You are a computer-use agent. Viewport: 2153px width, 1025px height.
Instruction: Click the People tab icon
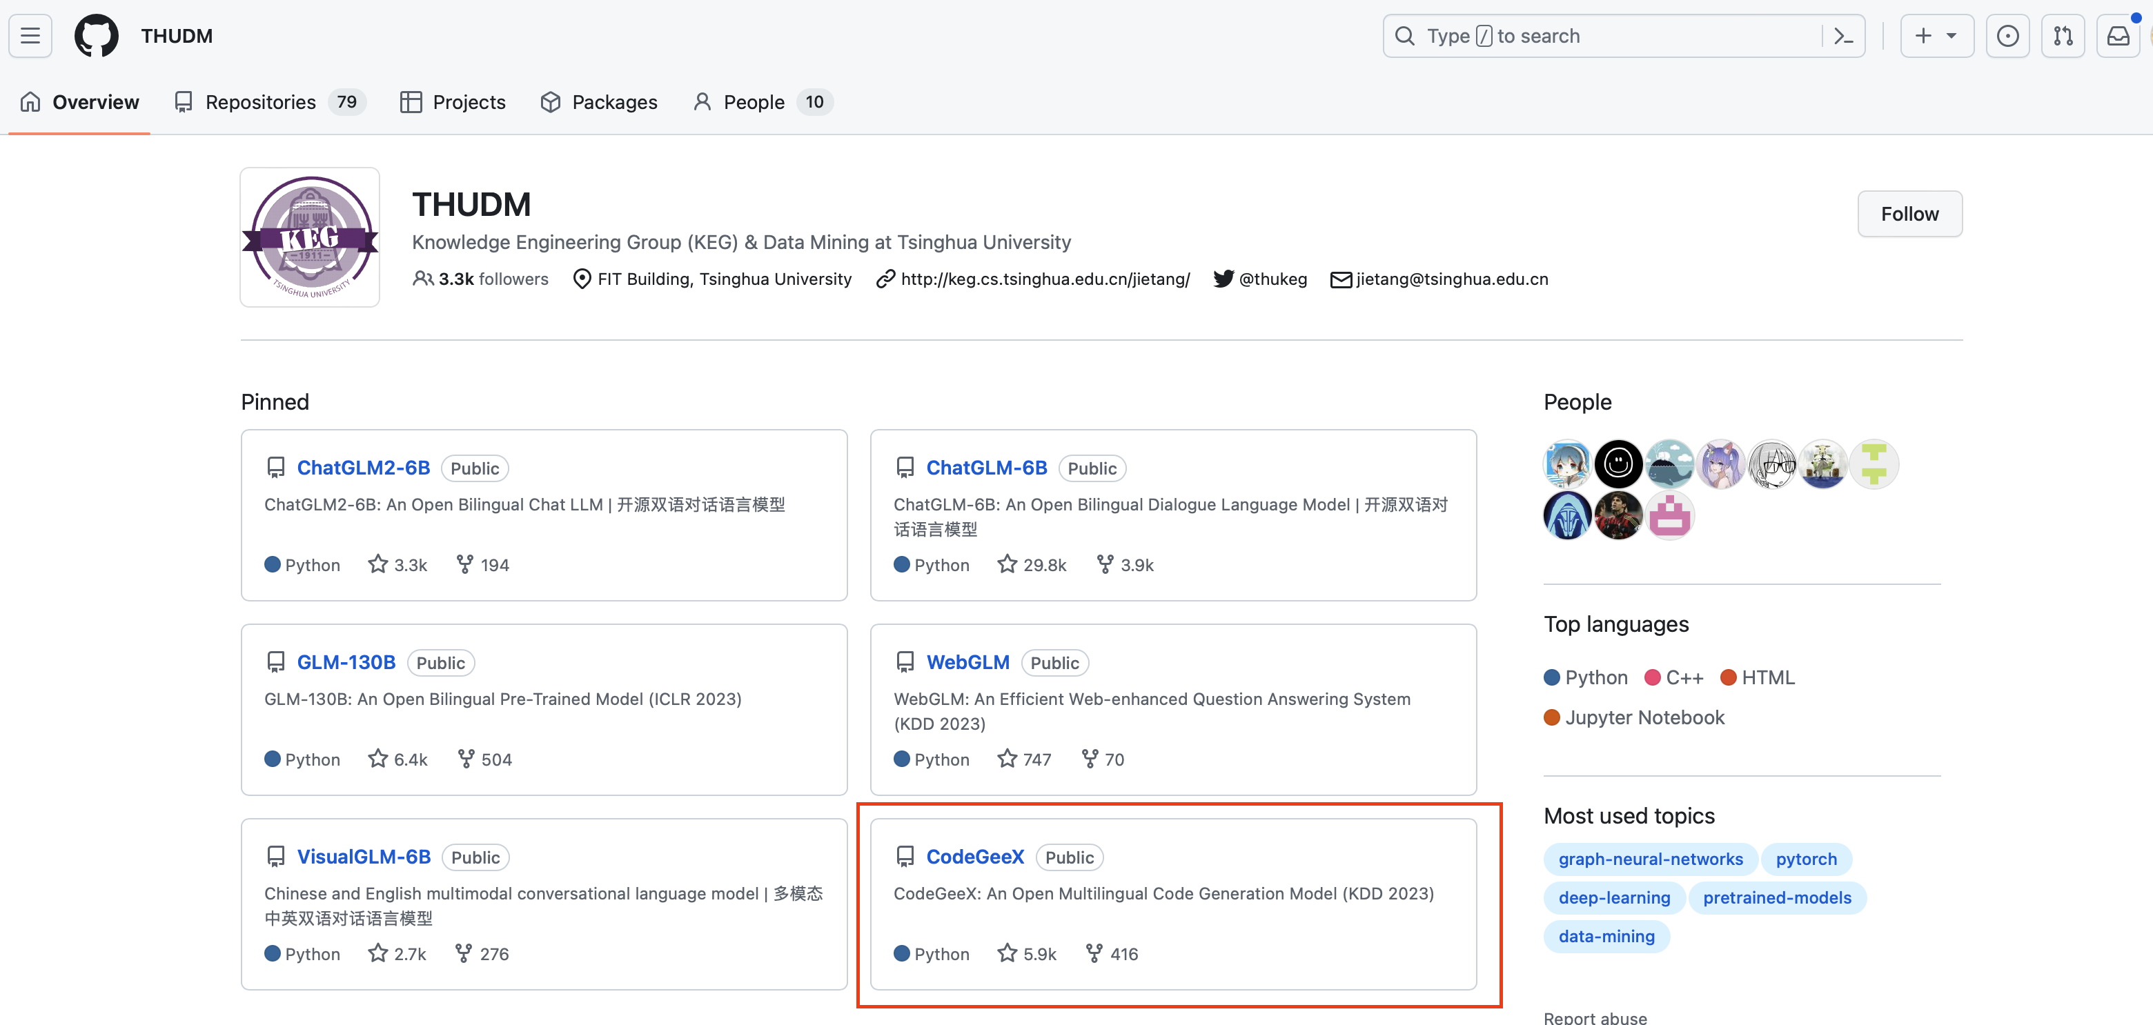[700, 101]
